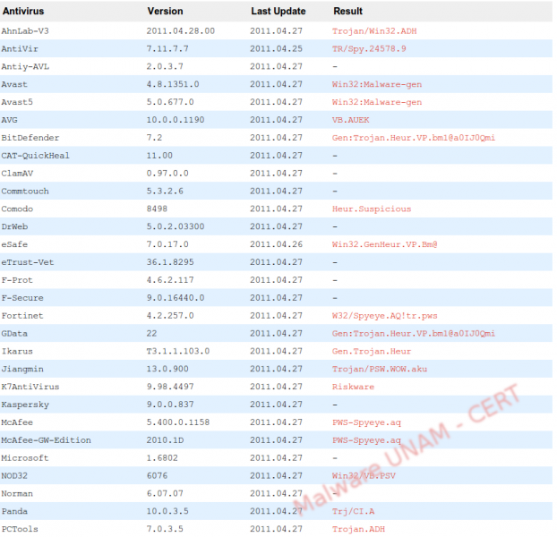Select the W32/Spyeye.AQ!tr.pws result
This screenshot has height=537, width=557.
pyautogui.click(x=385, y=316)
